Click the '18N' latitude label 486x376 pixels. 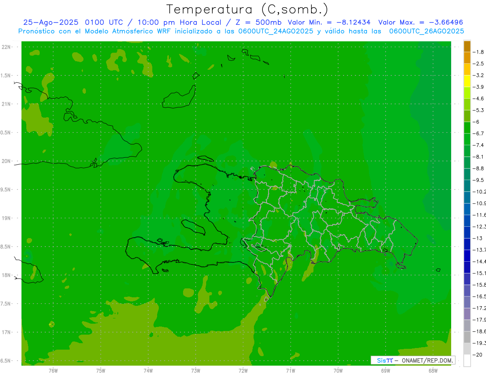coord(6,275)
